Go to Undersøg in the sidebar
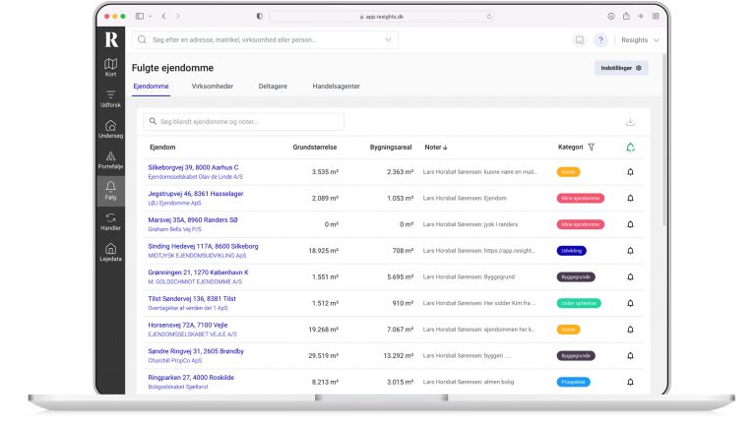 (111, 129)
